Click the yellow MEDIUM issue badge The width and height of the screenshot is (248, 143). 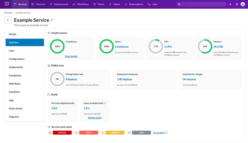click(x=115, y=133)
